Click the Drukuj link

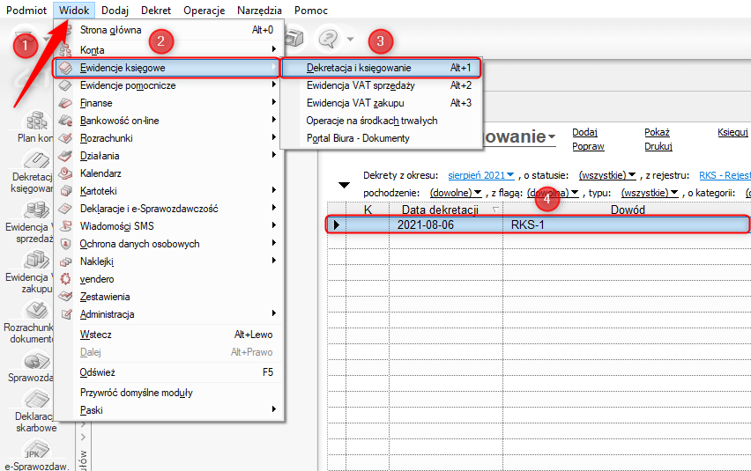coord(658,147)
